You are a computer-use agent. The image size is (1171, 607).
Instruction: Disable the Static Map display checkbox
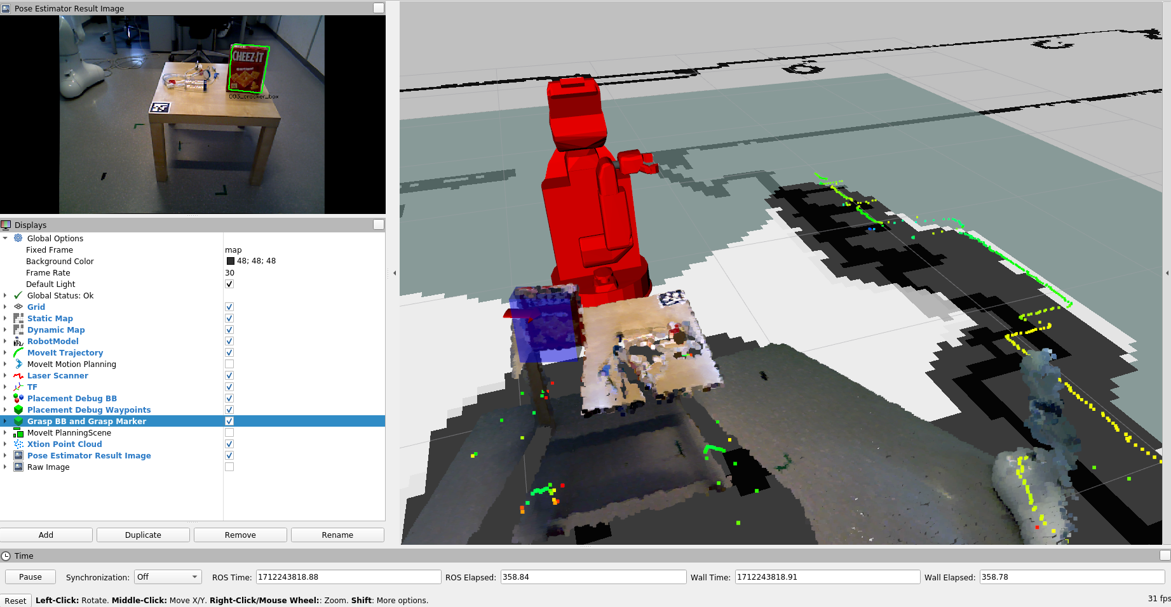[x=229, y=318]
